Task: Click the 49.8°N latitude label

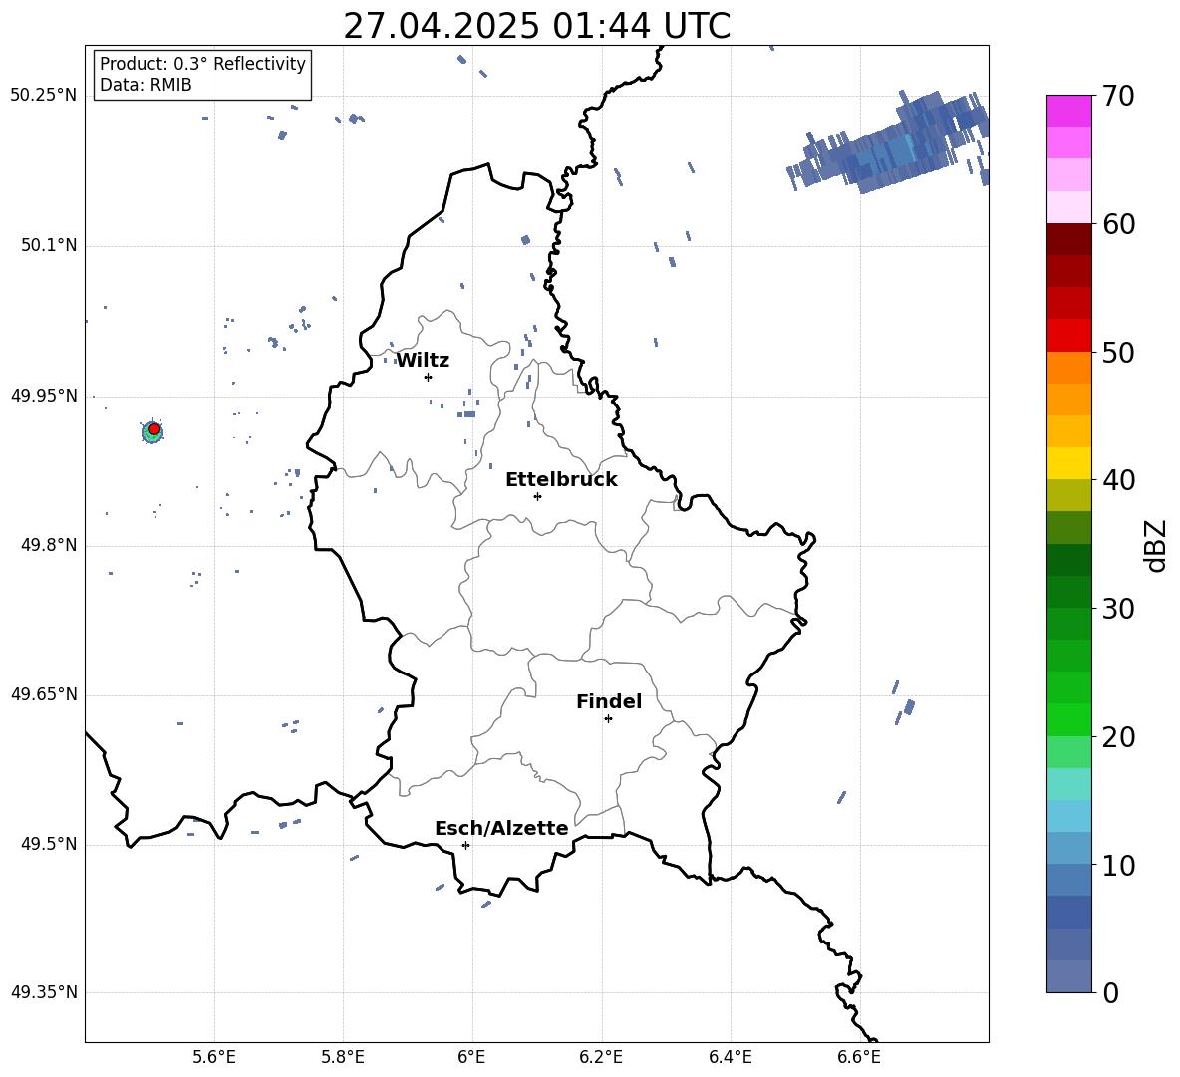Action: pyautogui.click(x=49, y=545)
